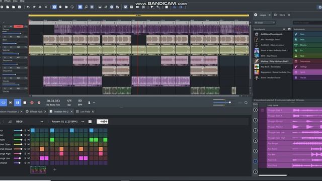
Task: Open the View menu
Action: point(15,1)
